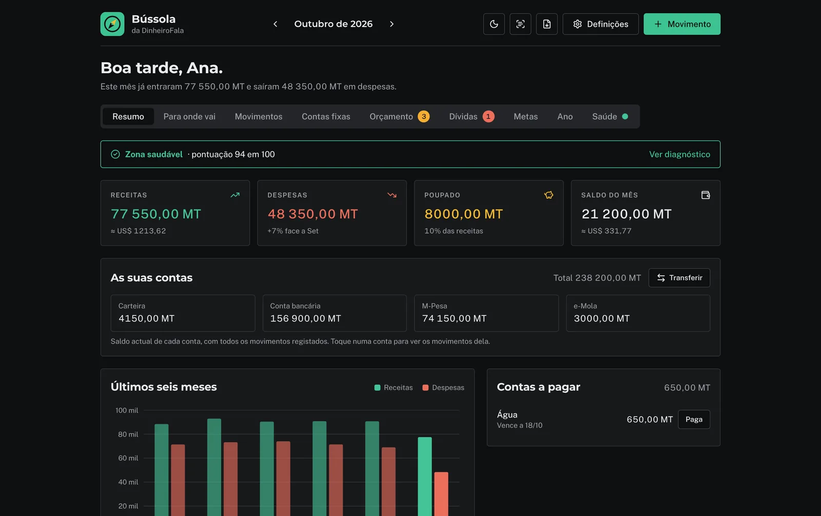Click the current month bright green bar
The height and width of the screenshot is (516, 821).
click(x=424, y=477)
